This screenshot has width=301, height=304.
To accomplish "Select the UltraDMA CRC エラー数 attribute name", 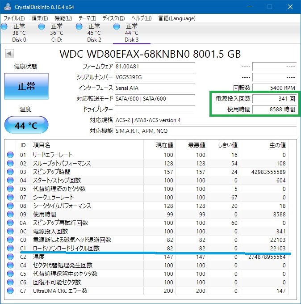I will point(60,291).
